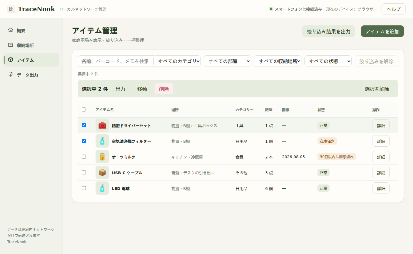The width and height of the screenshot is (413, 254).
Task: Click キッチン › 冷蔵庫 location text
Action: [187, 157]
